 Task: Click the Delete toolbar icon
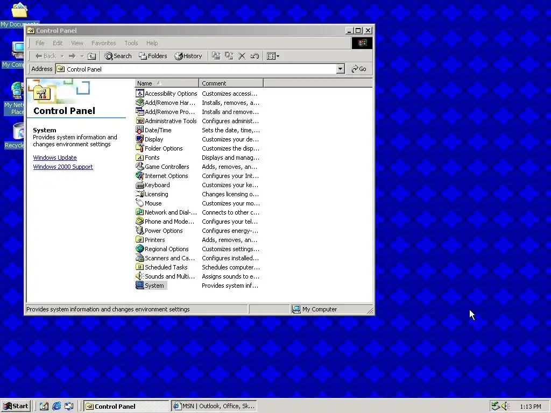pos(242,56)
